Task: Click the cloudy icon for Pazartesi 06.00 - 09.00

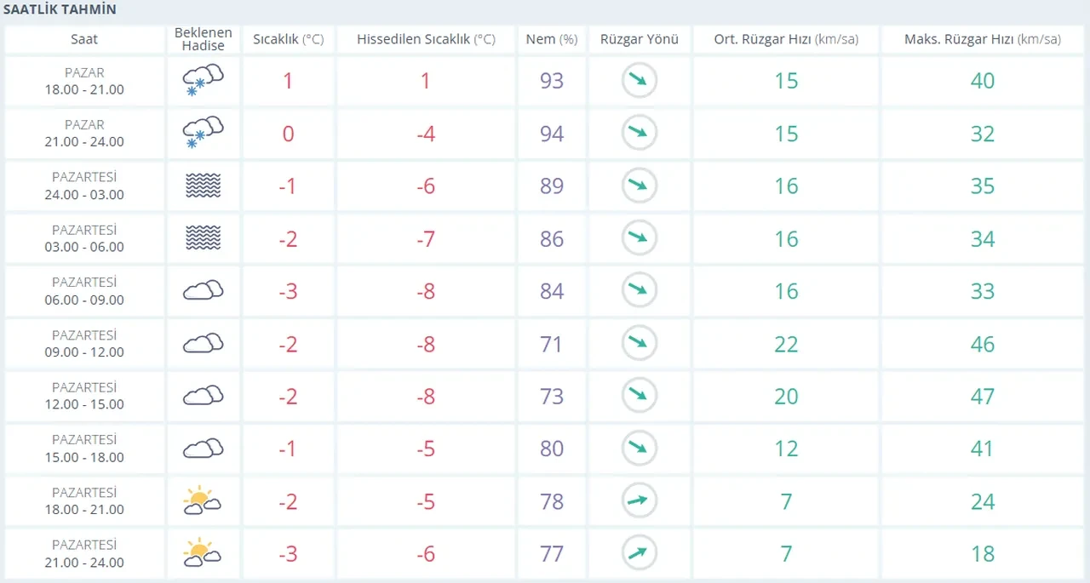Action: coord(203,291)
